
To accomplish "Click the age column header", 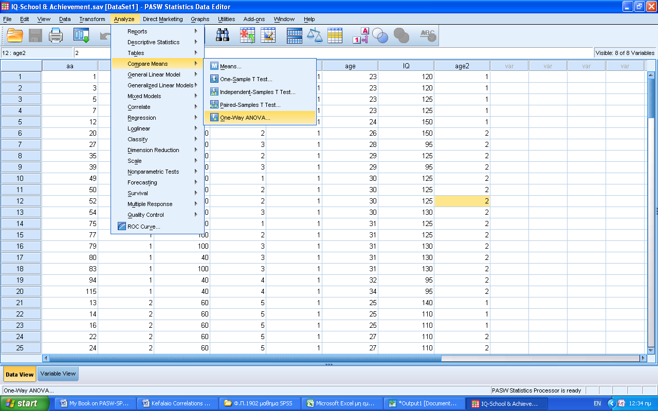I will click(x=350, y=66).
